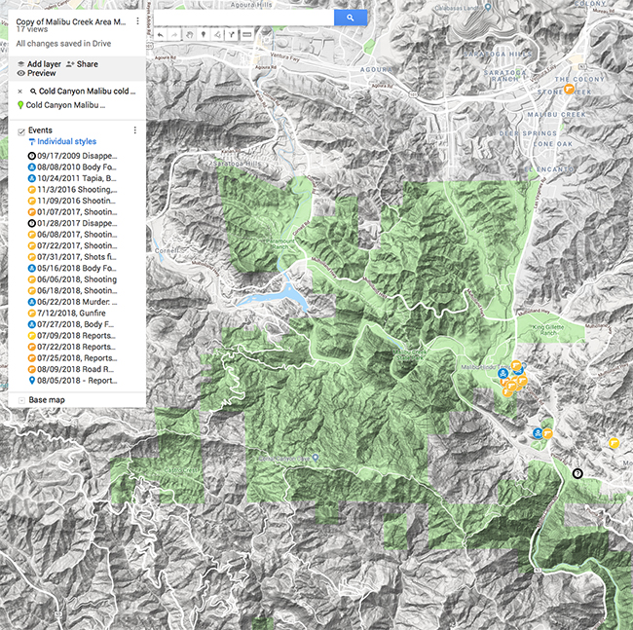Select the hand pan tool

point(189,36)
